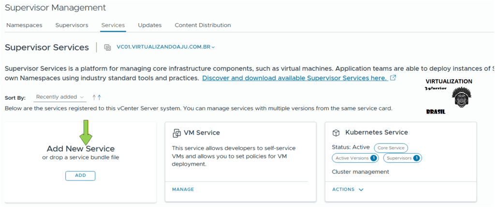Click MANAGE on the VM Service card
The height and width of the screenshot is (207, 495).
coord(183,190)
